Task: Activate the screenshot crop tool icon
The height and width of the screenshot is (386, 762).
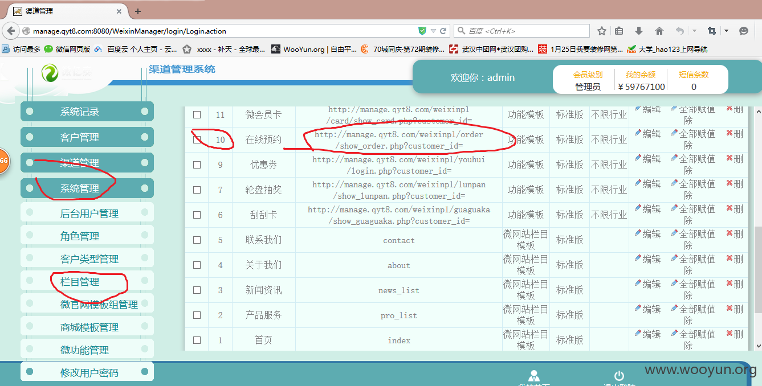Action: [712, 31]
